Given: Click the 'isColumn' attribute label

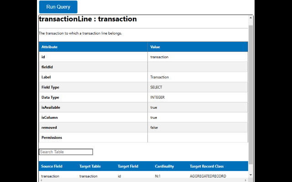Looking at the screenshot, I should [50, 117].
